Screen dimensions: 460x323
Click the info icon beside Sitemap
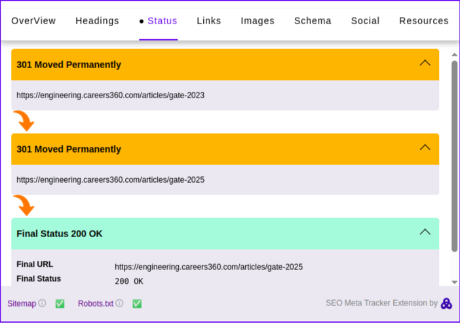pos(42,303)
